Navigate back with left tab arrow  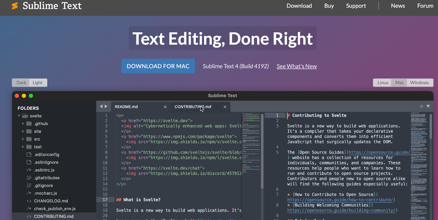coord(101,106)
